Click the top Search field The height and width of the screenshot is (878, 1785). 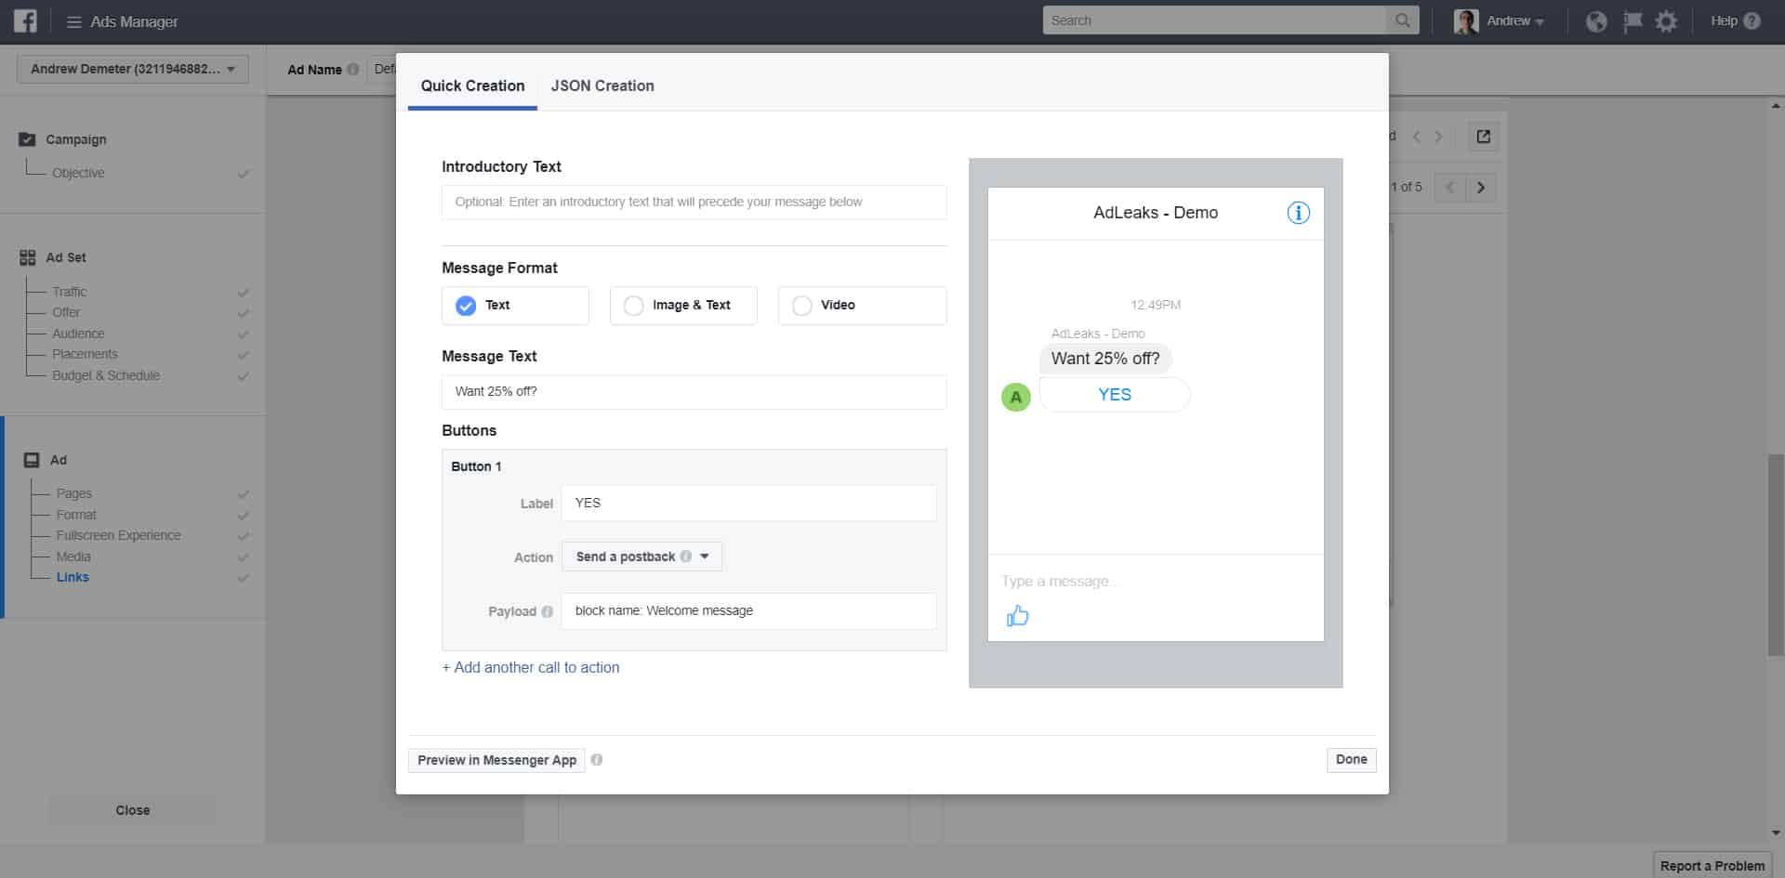coord(1214,20)
